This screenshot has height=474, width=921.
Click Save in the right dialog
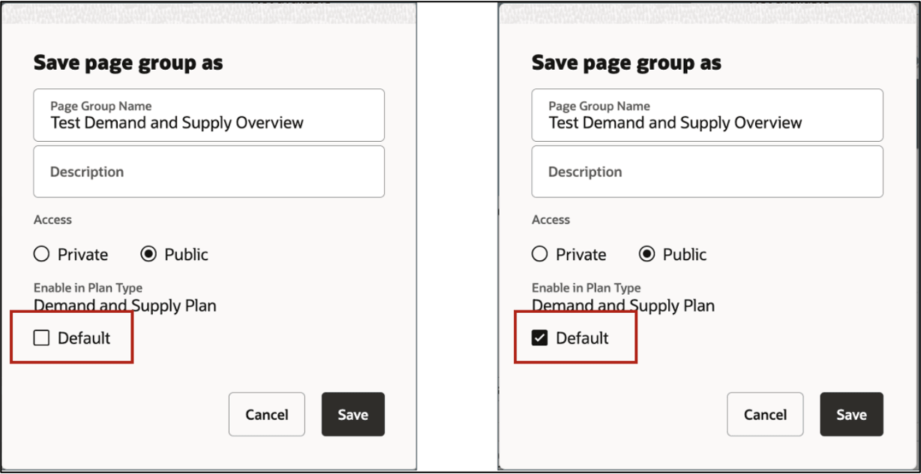851,414
